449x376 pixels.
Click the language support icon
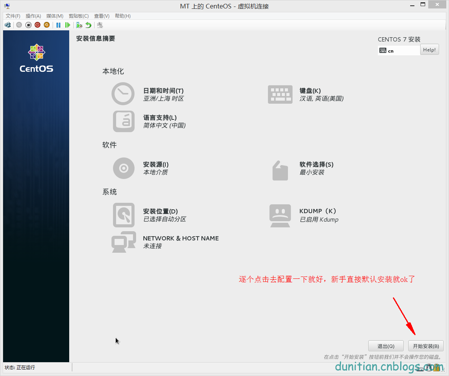[x=124, y=121]
